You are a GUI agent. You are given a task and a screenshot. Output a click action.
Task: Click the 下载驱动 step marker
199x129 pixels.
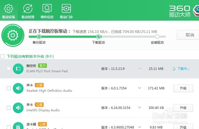coord(98,37)
